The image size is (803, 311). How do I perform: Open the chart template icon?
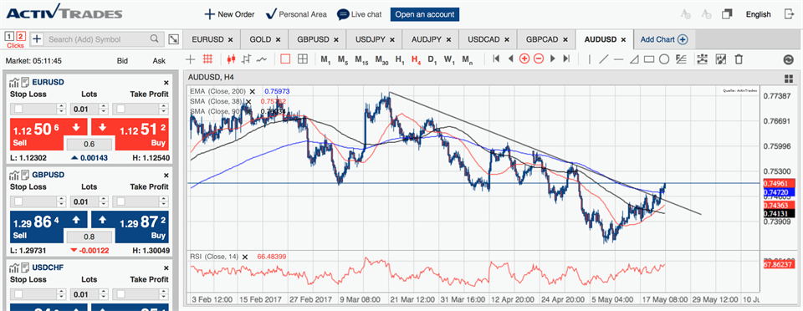point(721,59)
